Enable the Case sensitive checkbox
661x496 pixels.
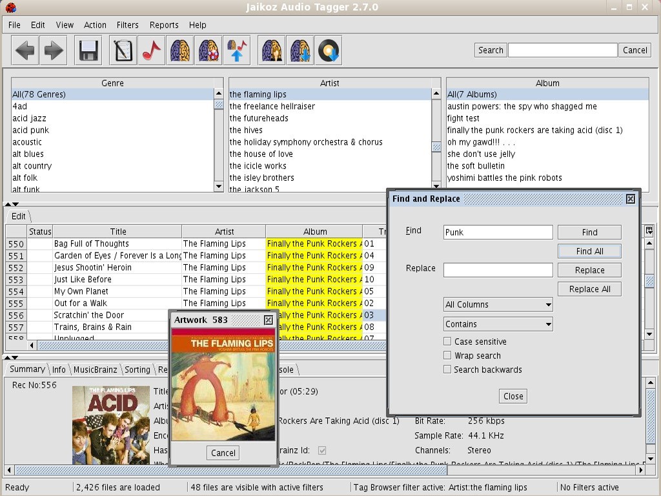pos(447,342)
